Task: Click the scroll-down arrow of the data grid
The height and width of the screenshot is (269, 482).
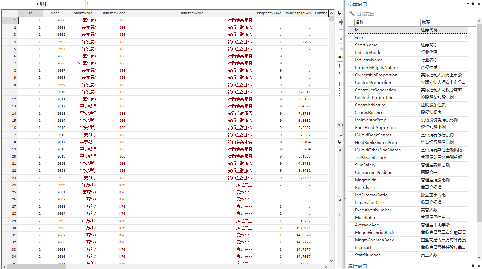Action: tap(331, 261)
